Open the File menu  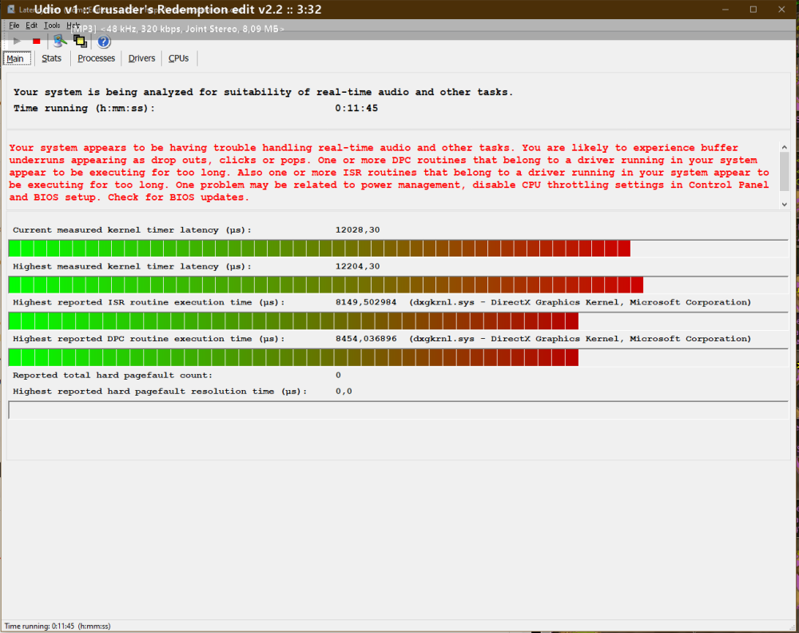(14, 26)
